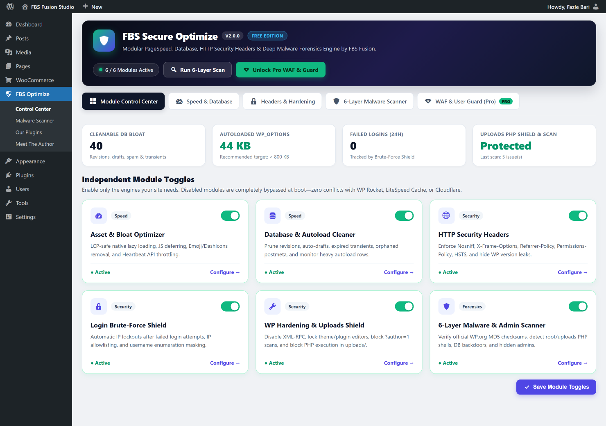The width and height of the screenshot is (606, 426).
Task: Run the 6-Layer Scan
Action: pos(197,70)
